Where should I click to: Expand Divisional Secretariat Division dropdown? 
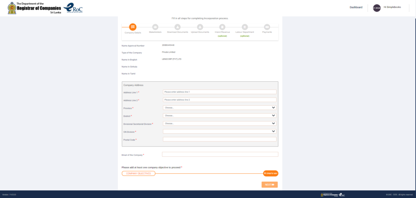pos(220,123)
